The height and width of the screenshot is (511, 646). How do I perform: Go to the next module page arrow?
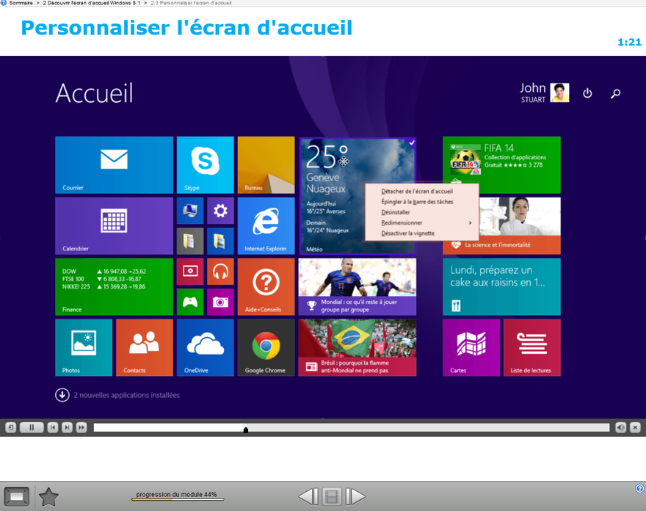click(355, 497)
